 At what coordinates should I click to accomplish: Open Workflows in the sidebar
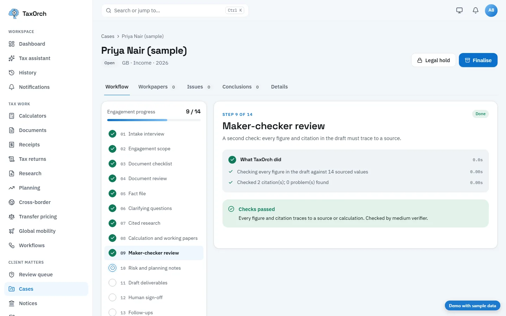46,245
